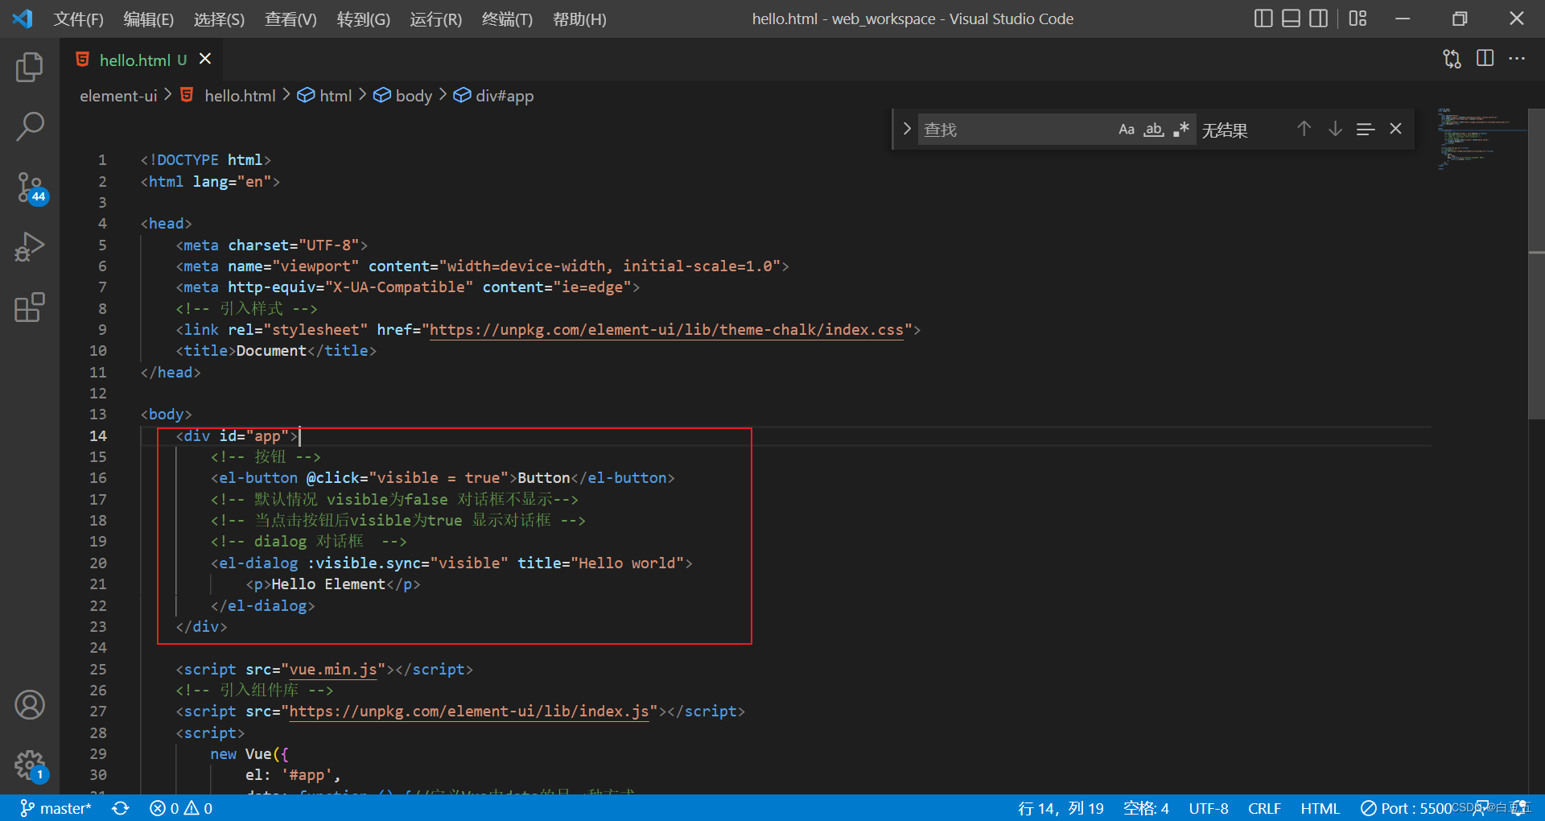Click the vertical editor scrollbar
This screenshot has height=821, width=1545.
click(x=1536, y=266)
